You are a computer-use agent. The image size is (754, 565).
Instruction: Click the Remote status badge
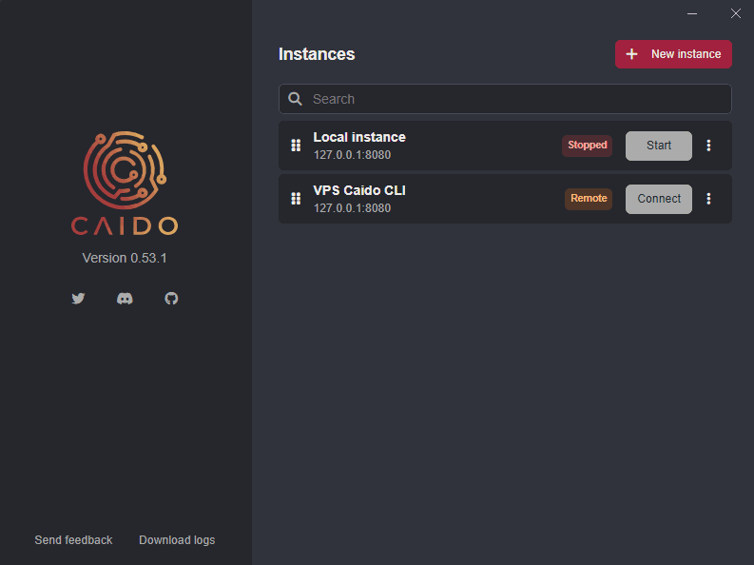click(589, 199)
